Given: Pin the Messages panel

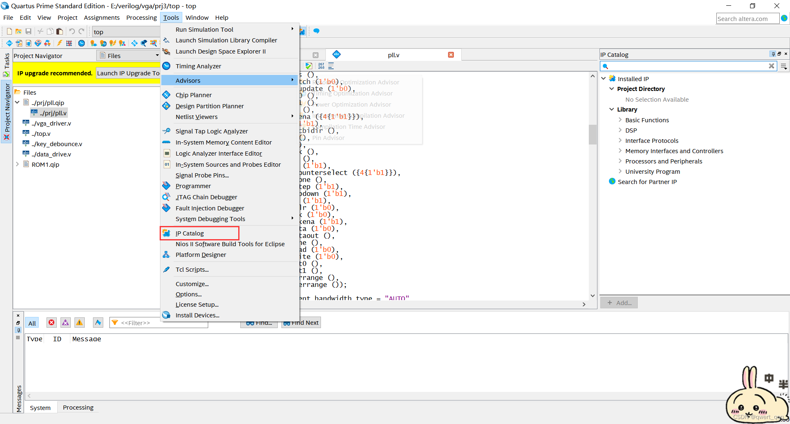Looking at the screenshot, I should click(x=18, y=330).
